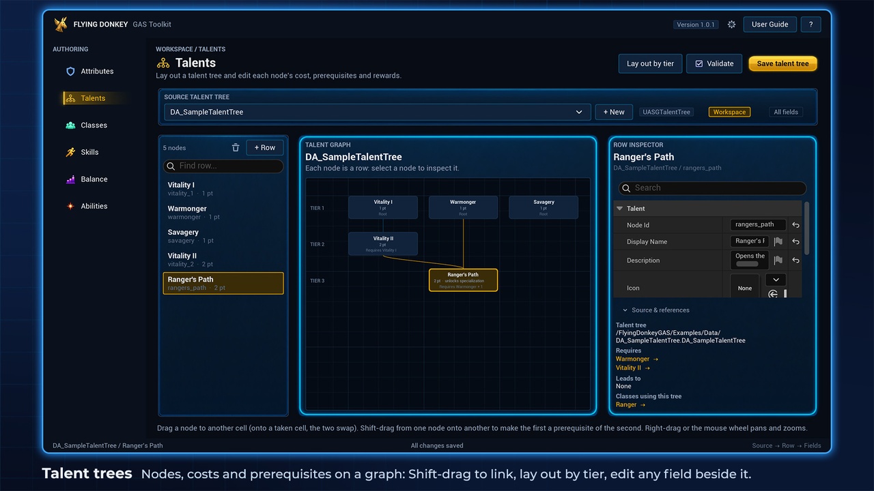Click the flag icon beside Description
Screen dimensions: 874x491
(x=778, y=260)
